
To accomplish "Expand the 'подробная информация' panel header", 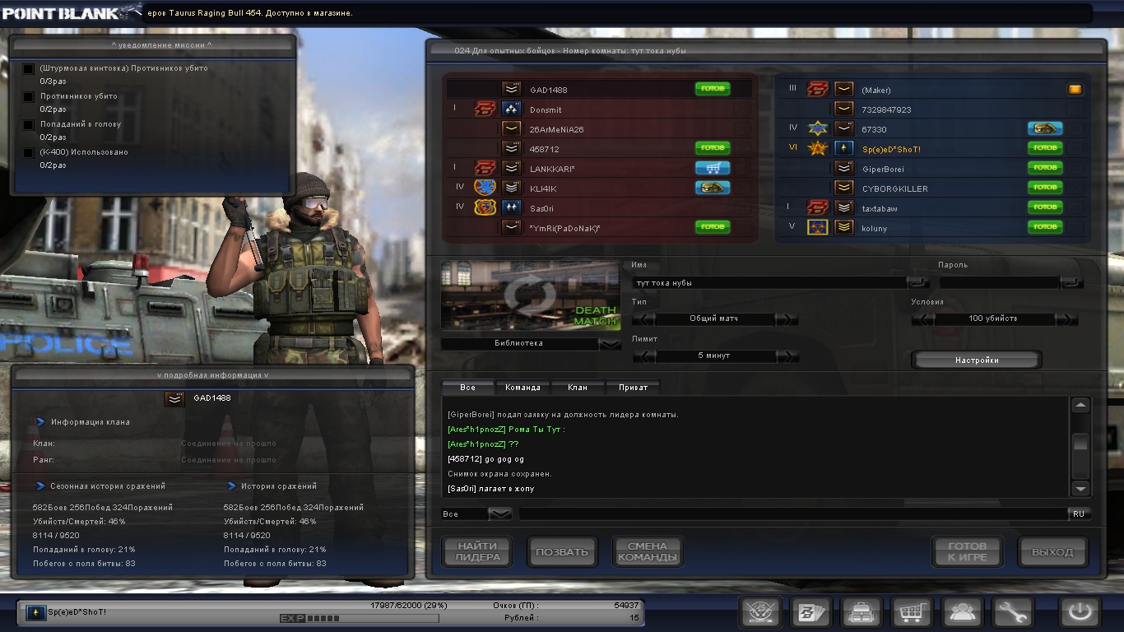I will click(212, 375).
